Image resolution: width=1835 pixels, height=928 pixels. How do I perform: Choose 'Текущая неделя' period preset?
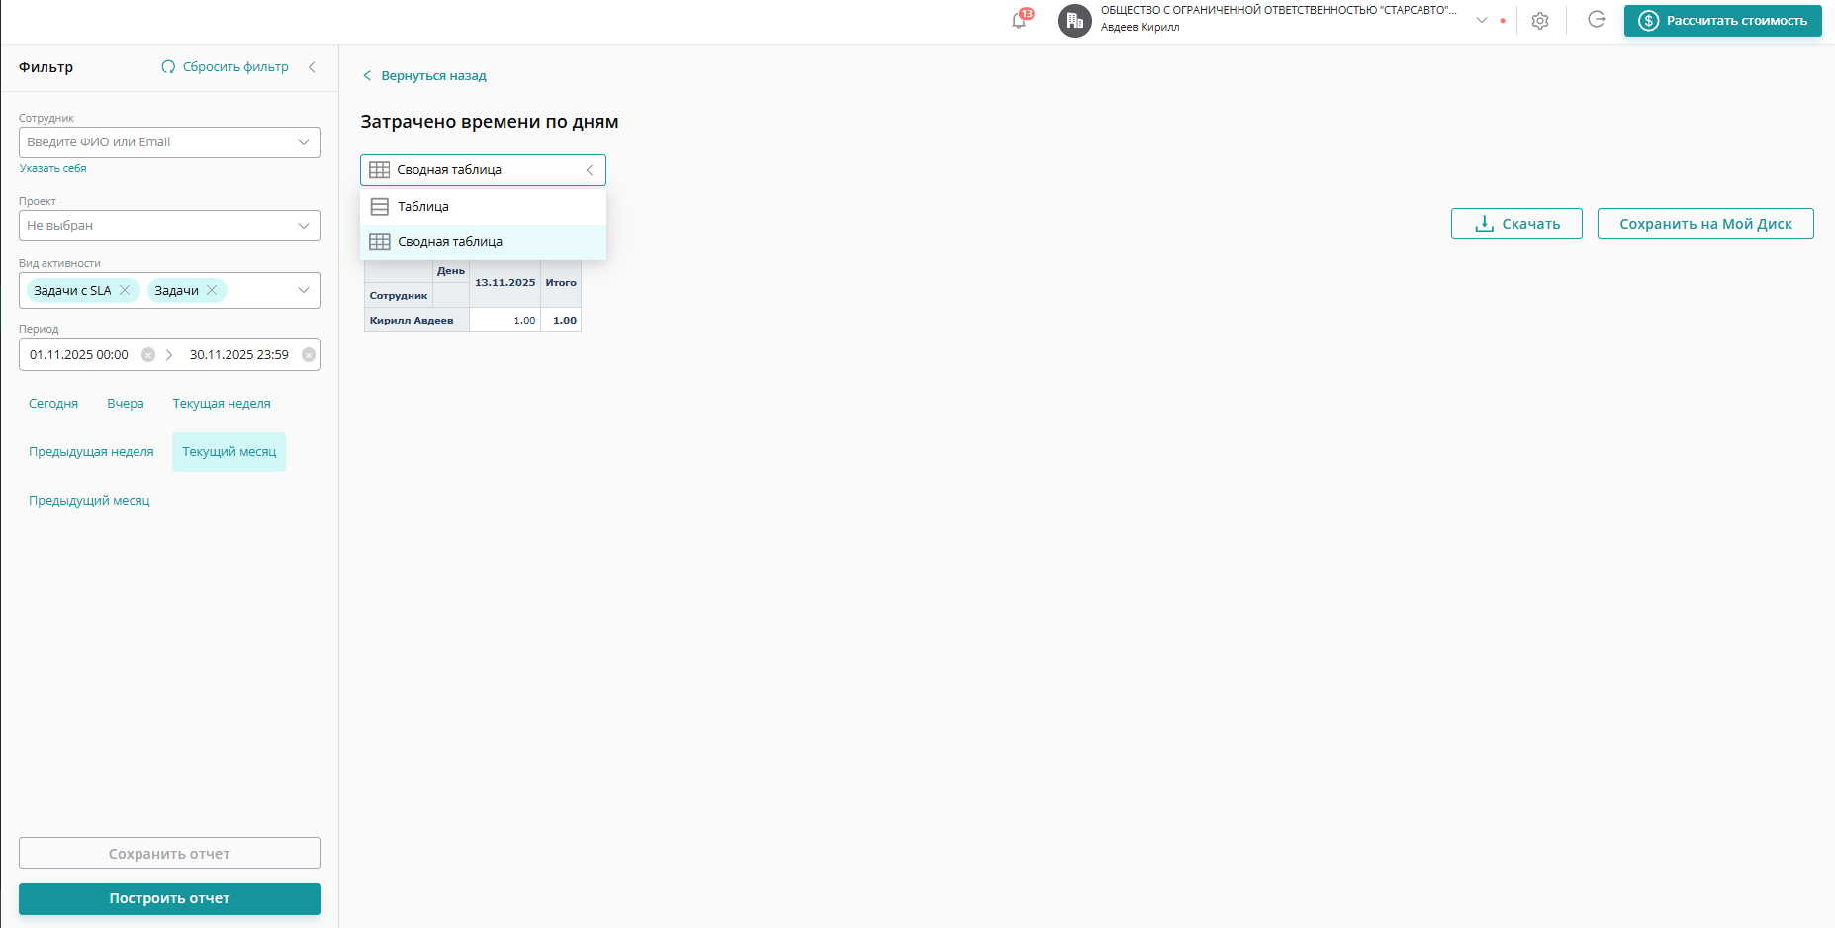pyautogui.click(x=222, y=404)
